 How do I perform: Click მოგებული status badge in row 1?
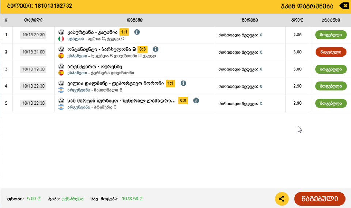[x=331, y=35]
